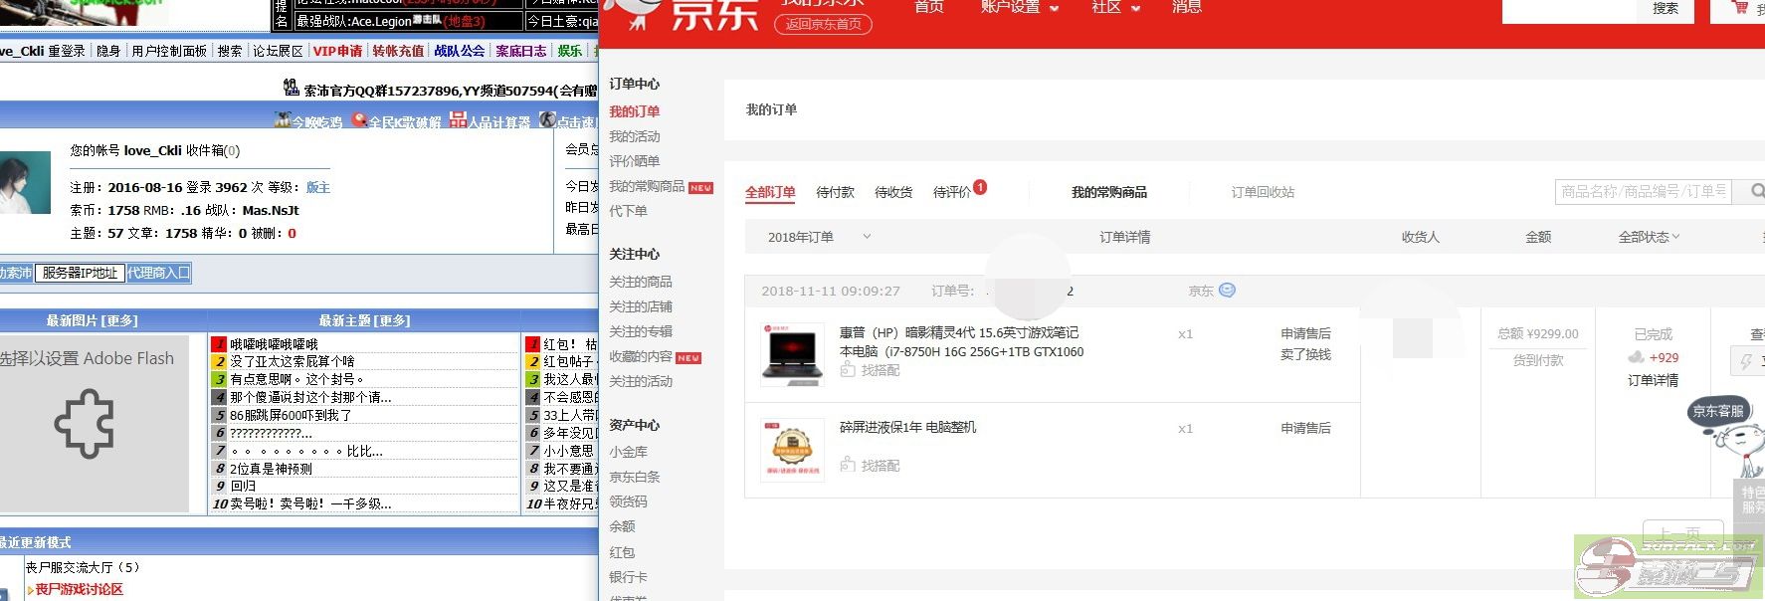The image size is (1765, 601).
Task: Switch to the 全部订单 tab
Action: tap(771, 192)
